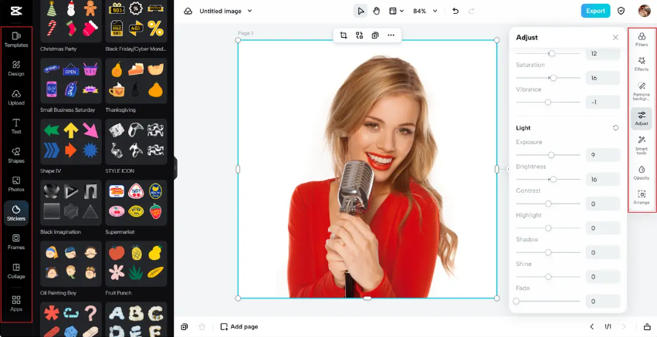Viewport: 657px width, 337px height.
Task: Open the more options ellipsis above canvas
Action: pos(391,35)
